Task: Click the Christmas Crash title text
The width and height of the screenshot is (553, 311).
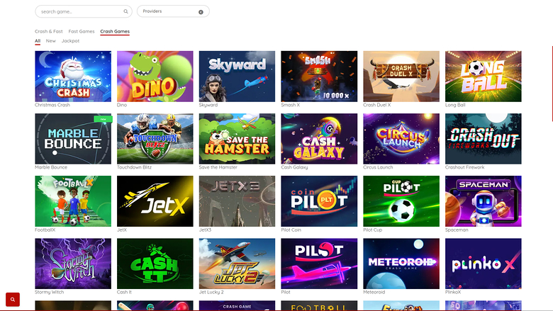Action: 52,105
